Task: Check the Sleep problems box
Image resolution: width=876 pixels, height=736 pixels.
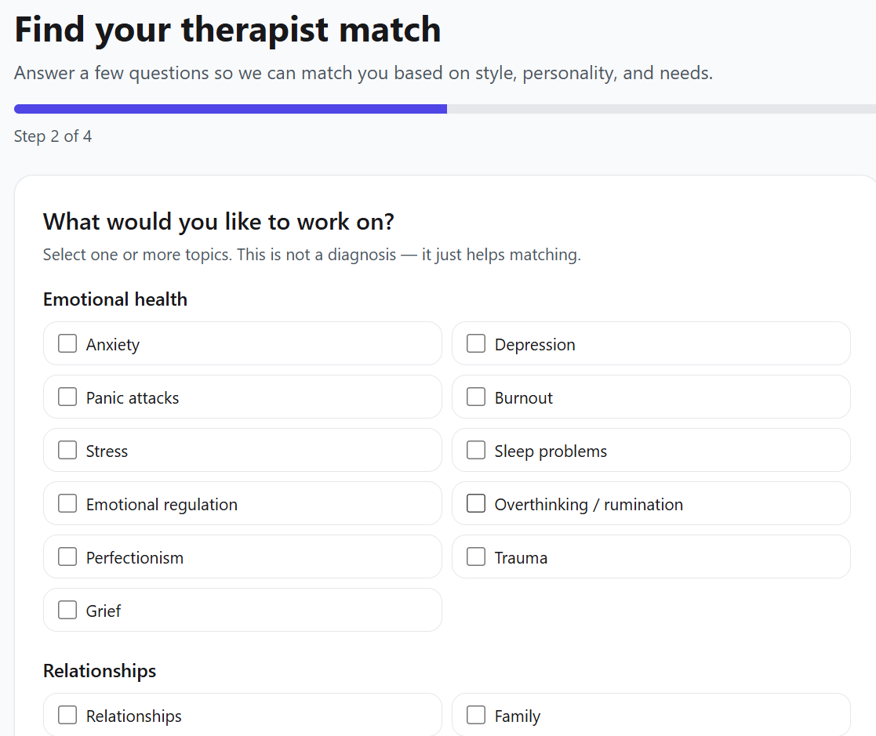Action: tap(476, 451)
